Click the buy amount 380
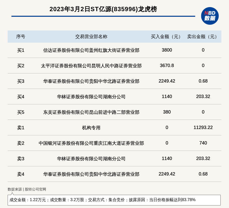The width and height of the screenshot is (229, 208). 167,112
